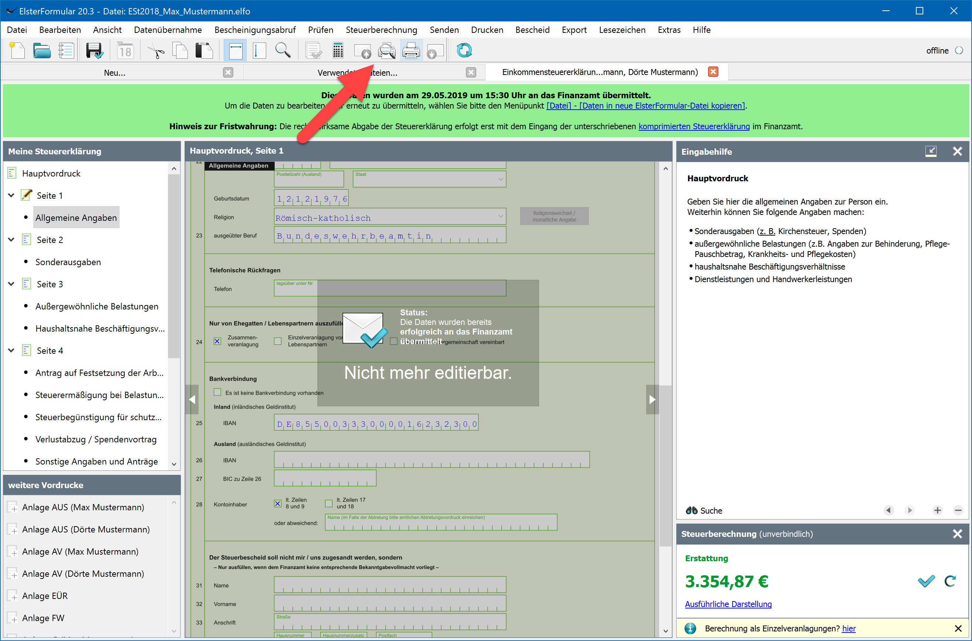972x641 pixels.
Task: Collapse the Seite 4 tree node
Action: point(11,351)
